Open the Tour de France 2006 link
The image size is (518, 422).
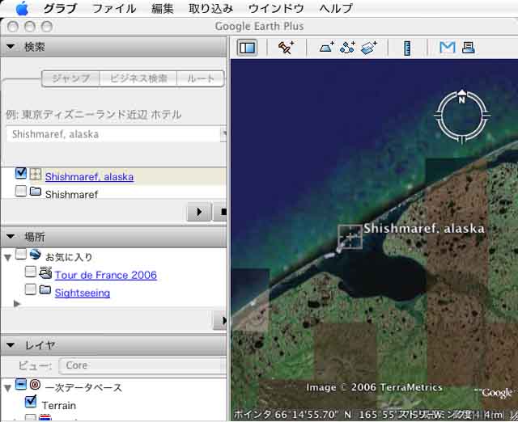click(106, 275)
